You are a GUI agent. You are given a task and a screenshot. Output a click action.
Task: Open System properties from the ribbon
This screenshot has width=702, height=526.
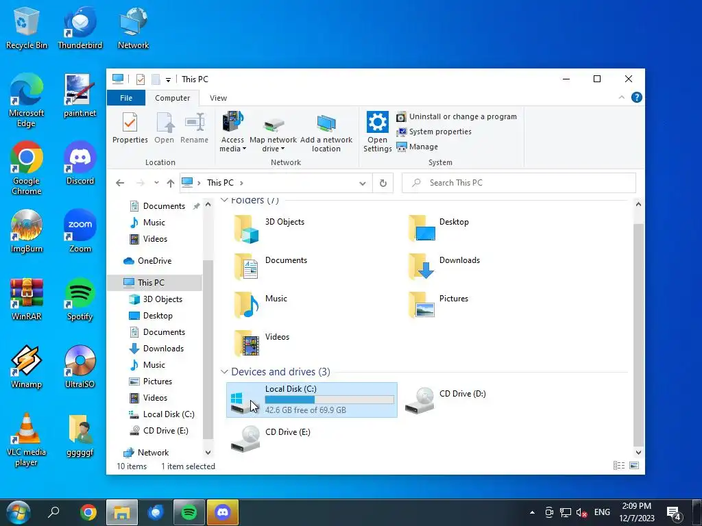point(434,131)
